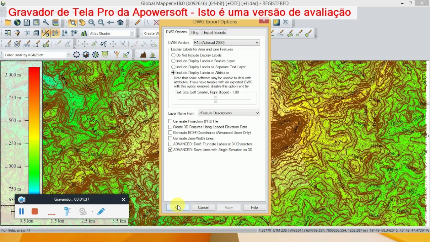Screen dimensions: 430x242
Task: Open Configuration wrench icon
Action: [x=46, y=23]
